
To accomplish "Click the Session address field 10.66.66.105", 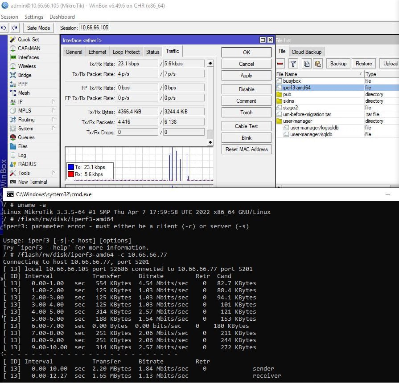I will click(x=94, y=28).
